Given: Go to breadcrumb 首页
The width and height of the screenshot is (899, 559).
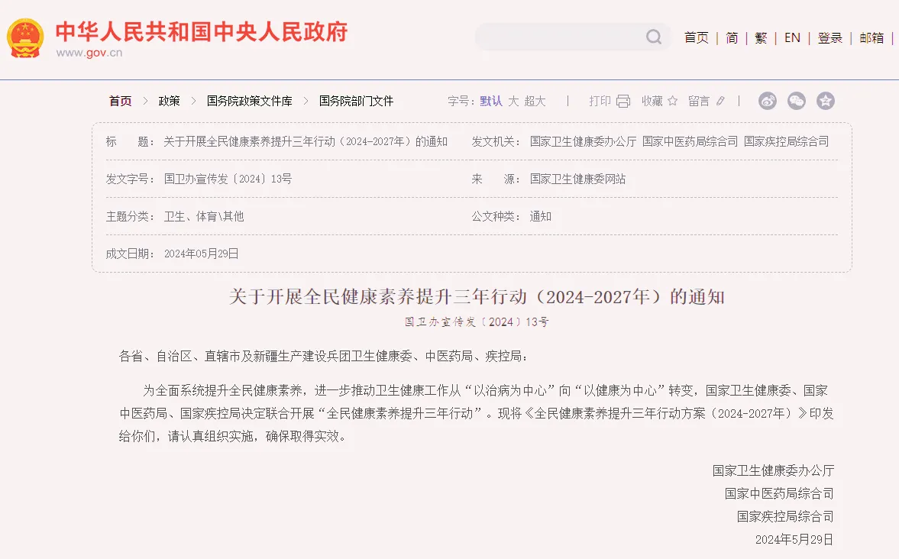Looking at the screenshot, I should coord(121,101).
